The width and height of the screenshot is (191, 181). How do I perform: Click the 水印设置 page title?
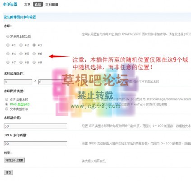click(10, 4)
